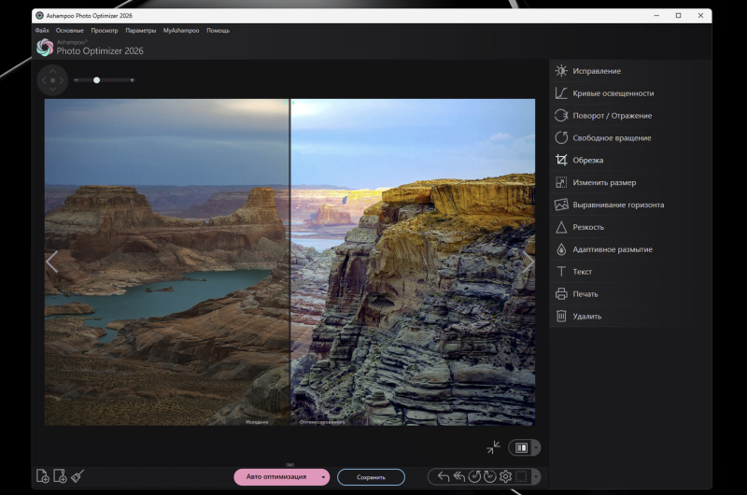Click the zoom out minus button
Viewport: 747px width, 495px height.
point(77,80)
